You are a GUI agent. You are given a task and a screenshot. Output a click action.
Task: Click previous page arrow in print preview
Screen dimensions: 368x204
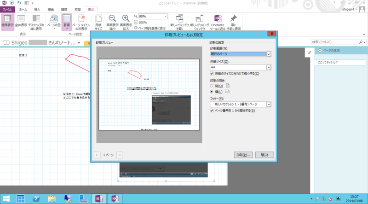pos(97,155)
